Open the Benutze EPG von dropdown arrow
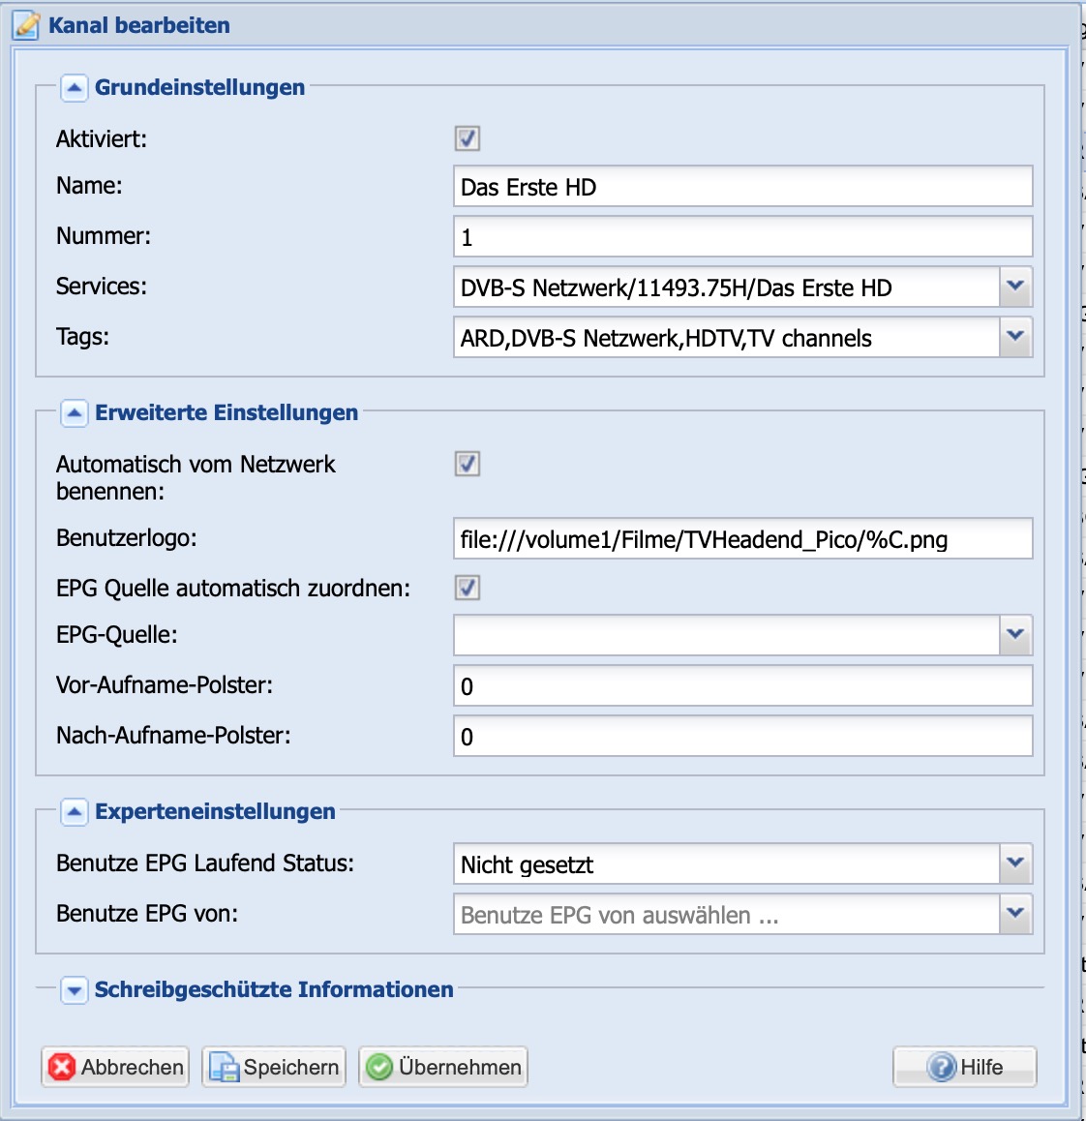Screen dimensions: 1086x1121 1015,914
